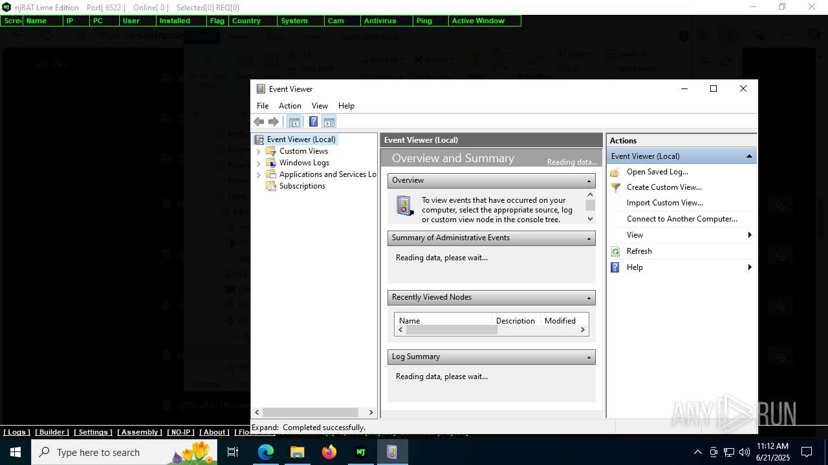Click the Event Viewer taskbar icon
The image size is (828, 465).
392,452
